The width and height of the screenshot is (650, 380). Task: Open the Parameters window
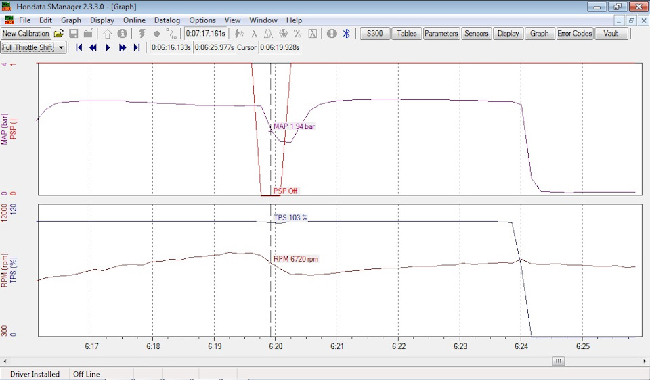click(x=441, y=34)
